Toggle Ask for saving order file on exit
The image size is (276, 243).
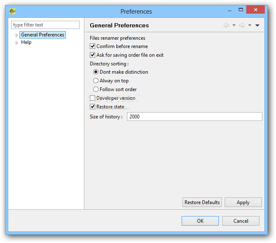93,55
